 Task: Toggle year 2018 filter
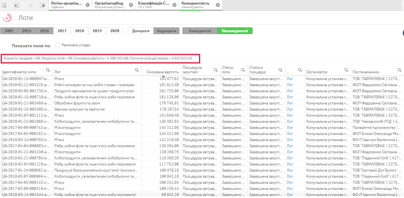[80, 31]
